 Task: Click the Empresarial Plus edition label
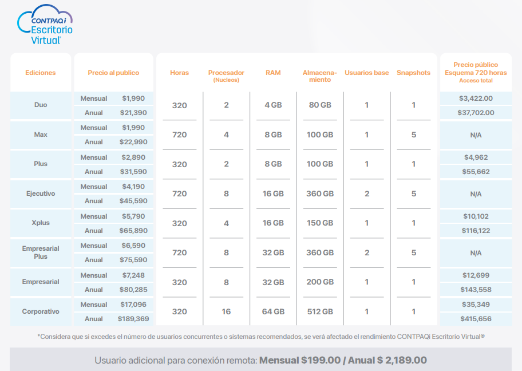41,252
